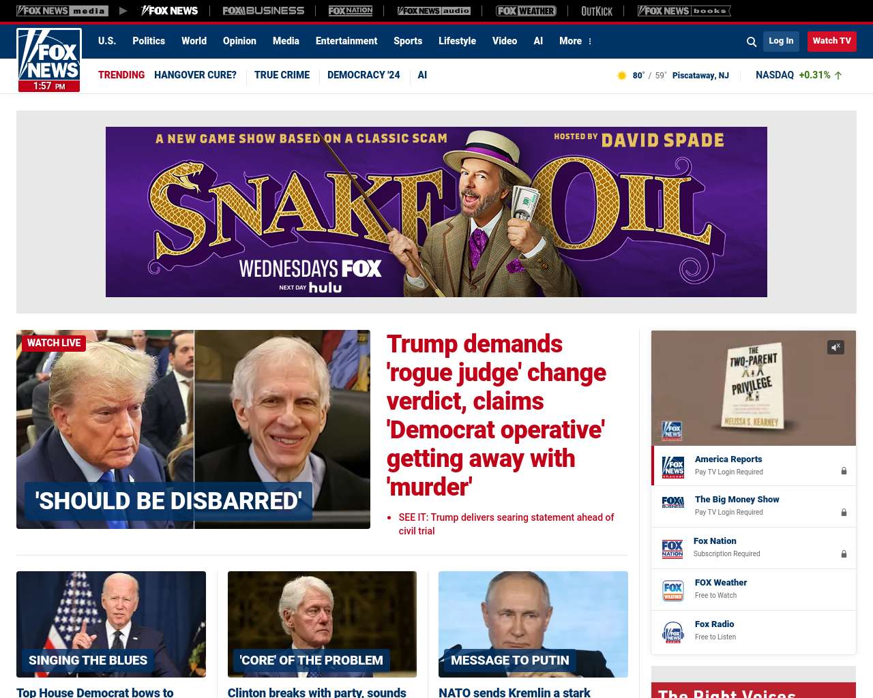Screen dimensions: 873x698
Task: Open the Politics section
Action: 149,41
